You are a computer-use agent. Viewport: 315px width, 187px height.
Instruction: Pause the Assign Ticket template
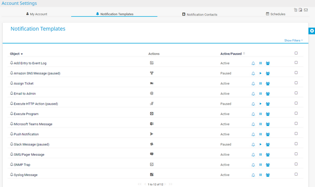pyautogui.click(x=260, y=83)
